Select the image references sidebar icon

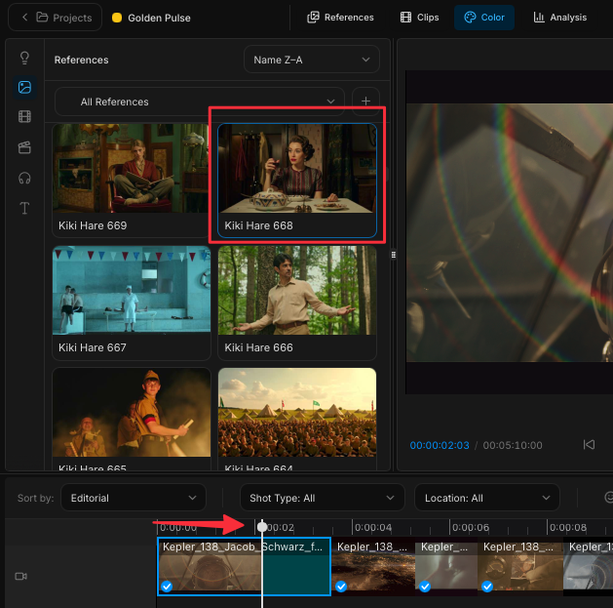24,87
